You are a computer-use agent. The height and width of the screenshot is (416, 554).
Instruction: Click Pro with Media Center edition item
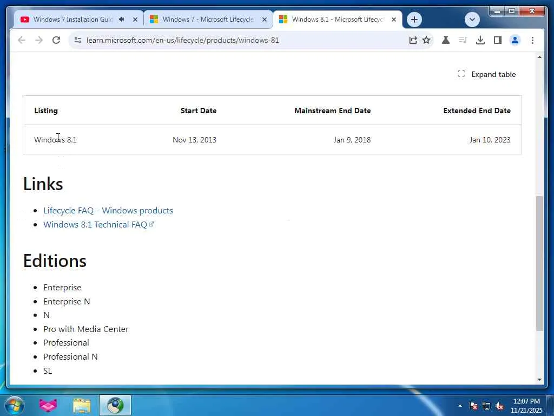point(86,329)
